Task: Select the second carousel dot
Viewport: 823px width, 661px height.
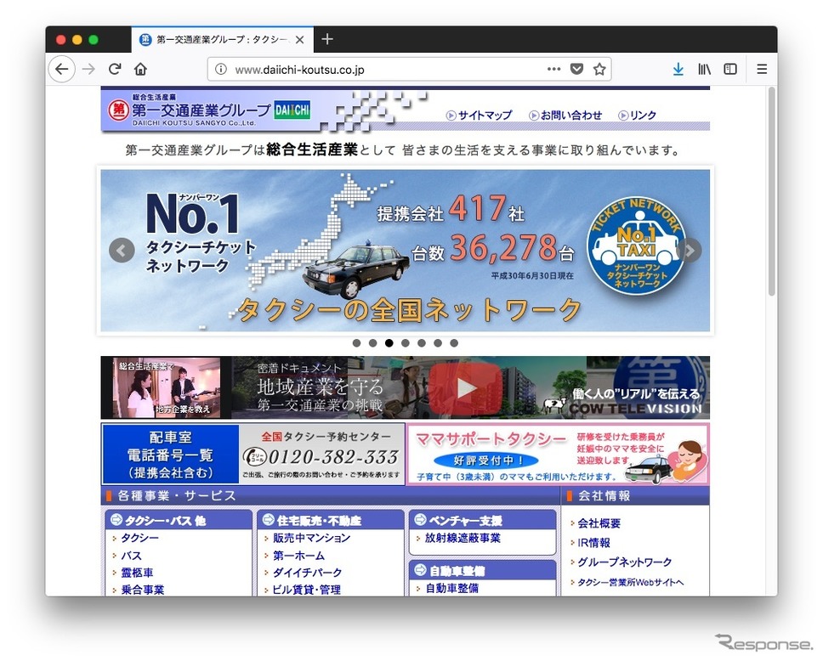Action: coord(372,343)
